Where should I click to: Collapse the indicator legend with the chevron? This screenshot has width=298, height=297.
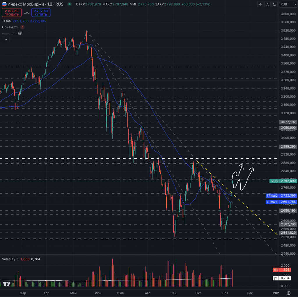(x=6, y=40)
